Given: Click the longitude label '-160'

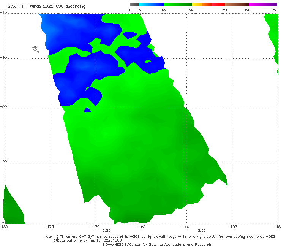Looking at the screenshot, I should click(186, 227).
